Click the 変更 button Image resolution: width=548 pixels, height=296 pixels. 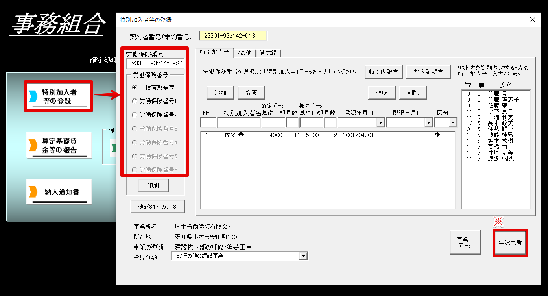click(x=251, y=93)
